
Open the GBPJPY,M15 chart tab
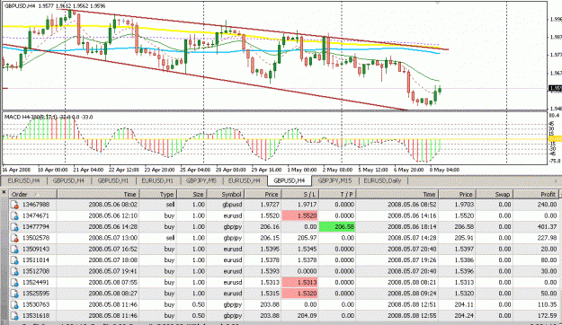pyautogui.click(x=335, y=180)
